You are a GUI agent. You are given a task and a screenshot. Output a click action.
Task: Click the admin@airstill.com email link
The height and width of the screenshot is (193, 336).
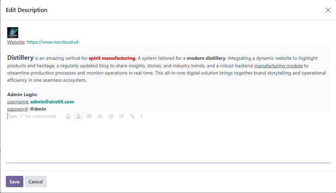pyautogui.click(x=52, y=102)
